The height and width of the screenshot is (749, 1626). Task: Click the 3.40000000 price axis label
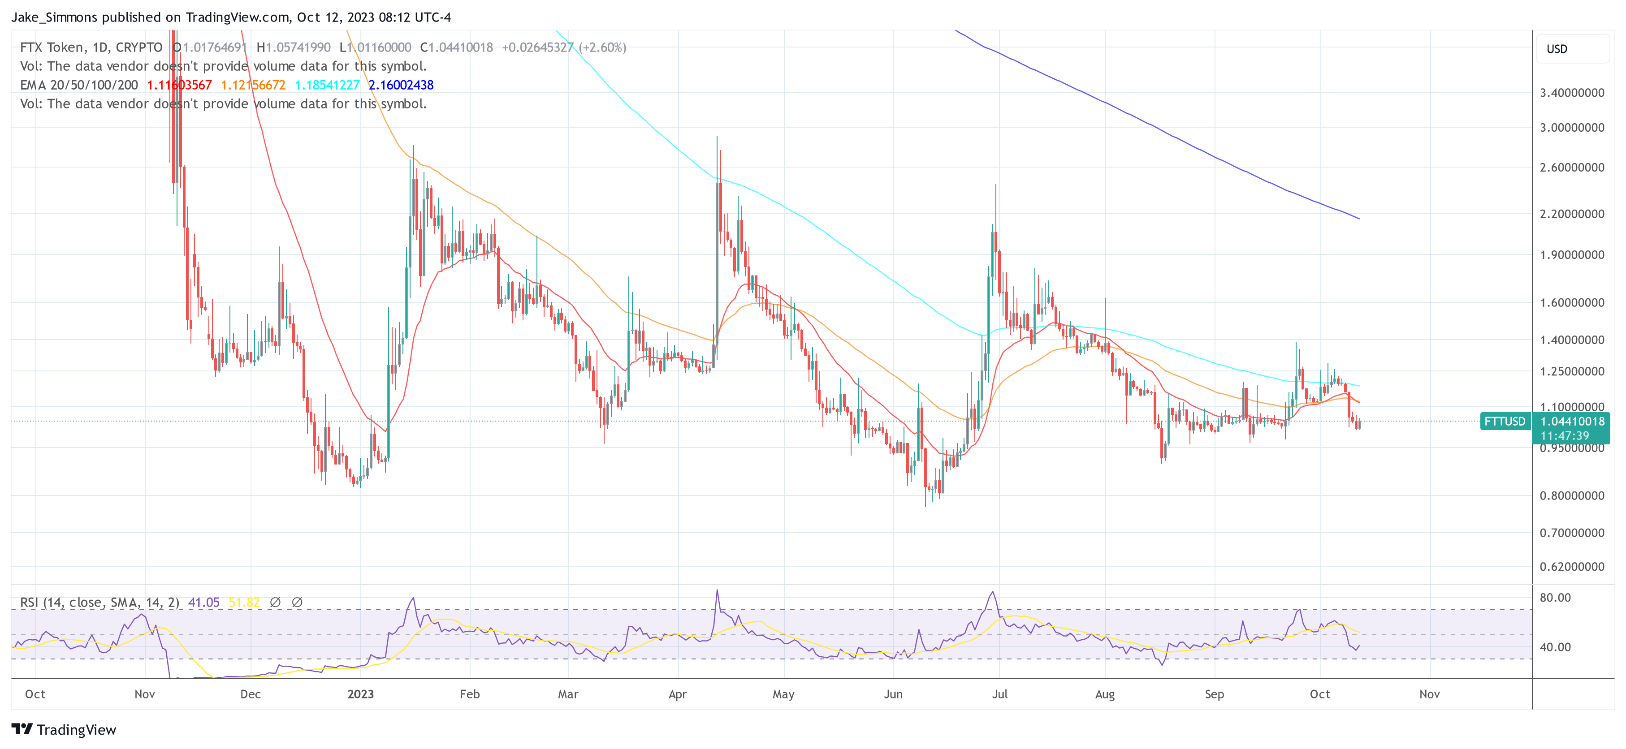(x=1572, y=93)
